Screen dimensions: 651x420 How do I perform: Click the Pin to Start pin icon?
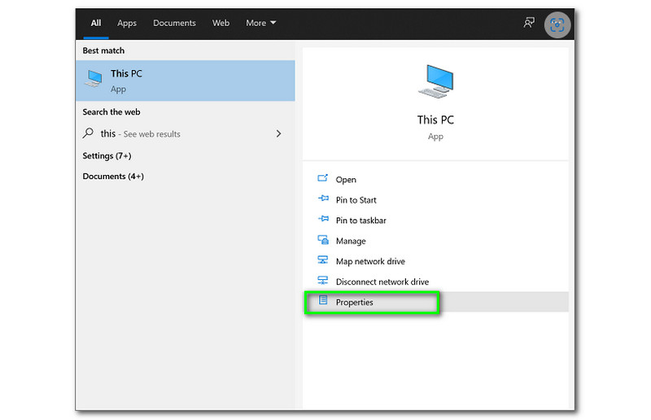click(x=322, y=199)
